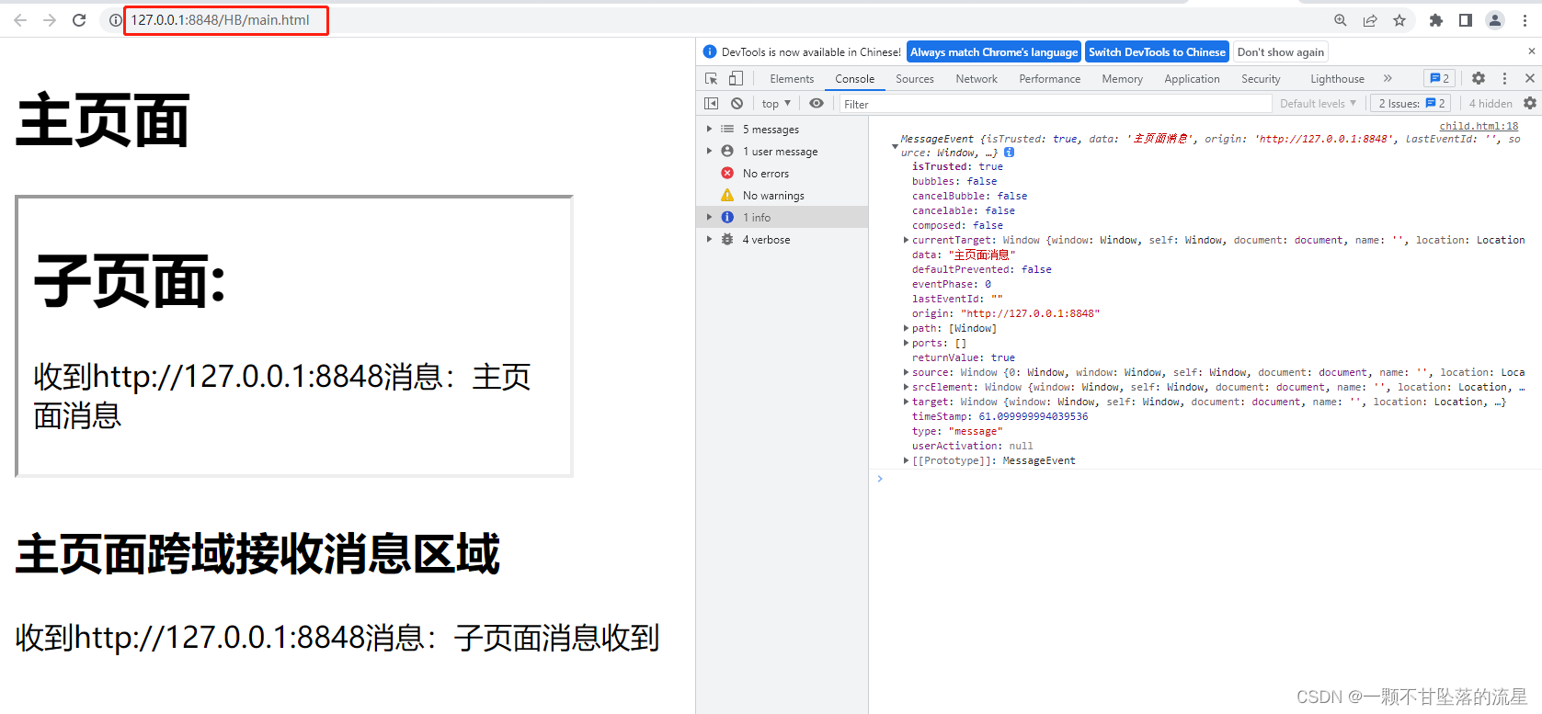Image resolution: width=1542 pixels, height=714 pixels.
Task: Switch to the Performance tab
Action: point(1050,79)
